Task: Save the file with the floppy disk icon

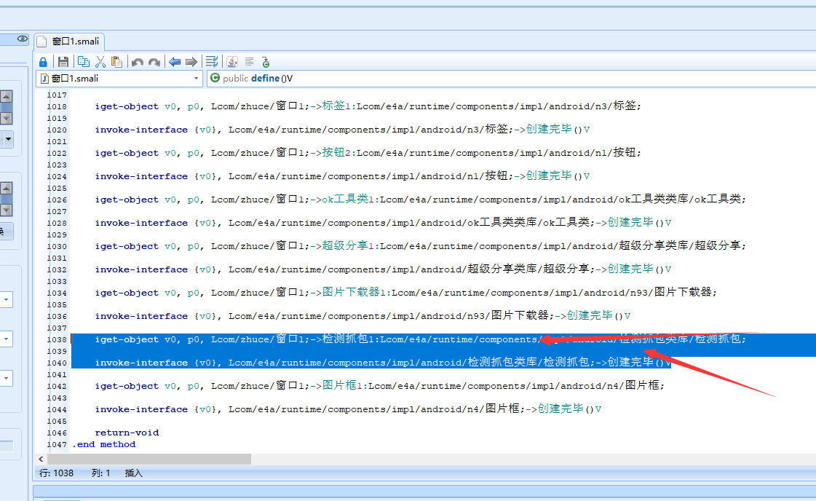Action: click(x=63, y=62)
